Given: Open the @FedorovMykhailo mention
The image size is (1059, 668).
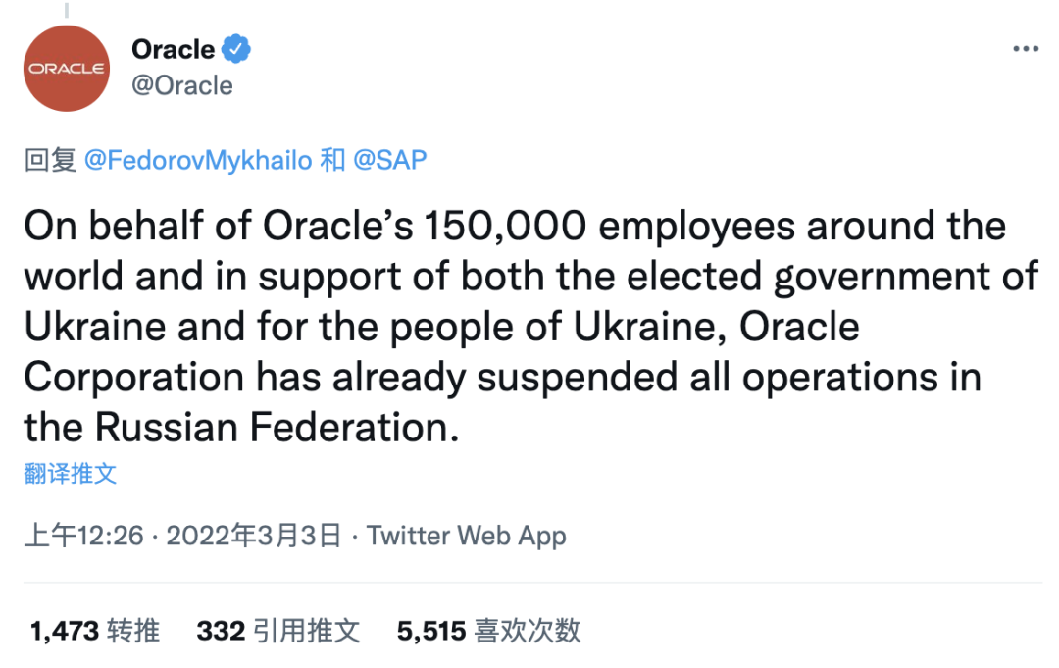Looking at the screenshot, I should [x=199, y=160].
